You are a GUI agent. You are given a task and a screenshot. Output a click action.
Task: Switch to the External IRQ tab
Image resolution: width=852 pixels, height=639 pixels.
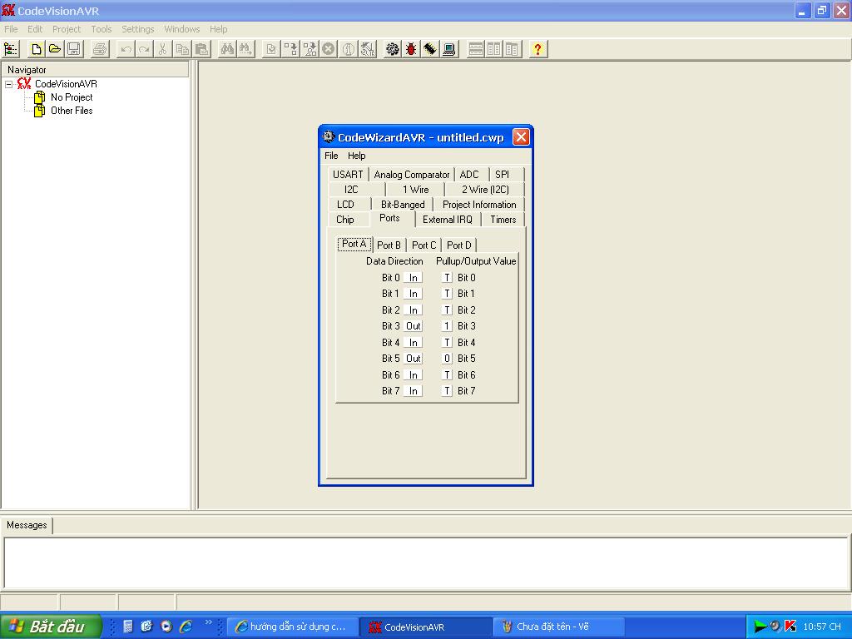click(447, 220)
